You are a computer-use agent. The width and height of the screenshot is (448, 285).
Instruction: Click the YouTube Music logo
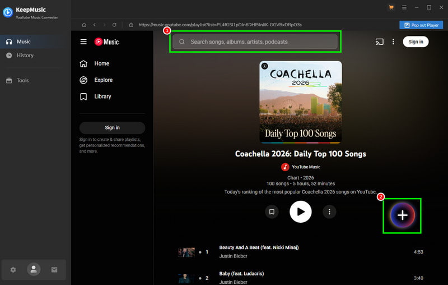tap(106, 42)
